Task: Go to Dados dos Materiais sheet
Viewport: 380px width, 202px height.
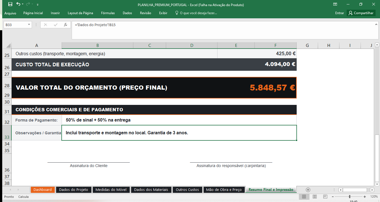Action: (151, 190)
